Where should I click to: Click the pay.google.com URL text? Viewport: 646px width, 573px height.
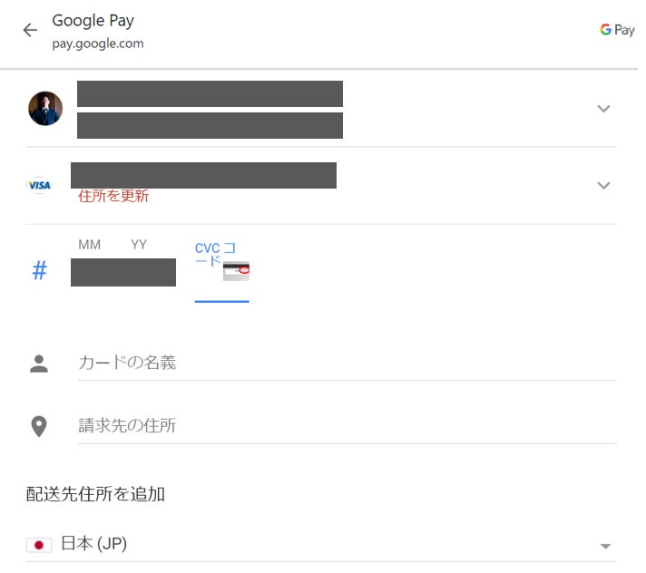pos(98,44)
